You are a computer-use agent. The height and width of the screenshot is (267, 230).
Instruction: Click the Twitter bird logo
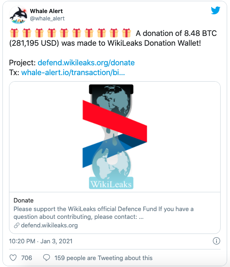tap(216, 10)
